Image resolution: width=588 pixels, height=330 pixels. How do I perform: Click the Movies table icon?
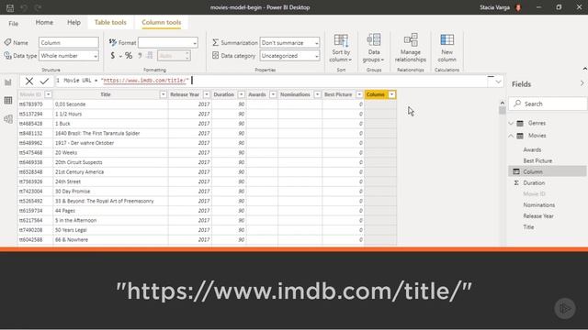click(520, 136)
